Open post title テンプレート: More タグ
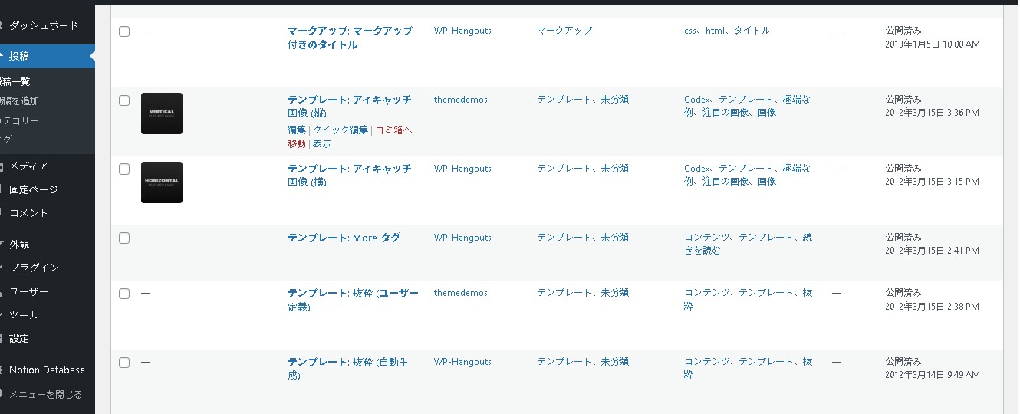Screen dimensions: 1020x414 click(344, 238)
